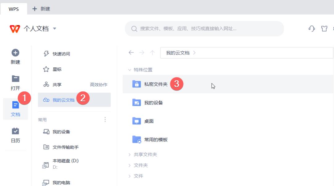Screen dimensions: 334x186
Task: Open skin settings via T-shirt icon
Action: [324, 28]
